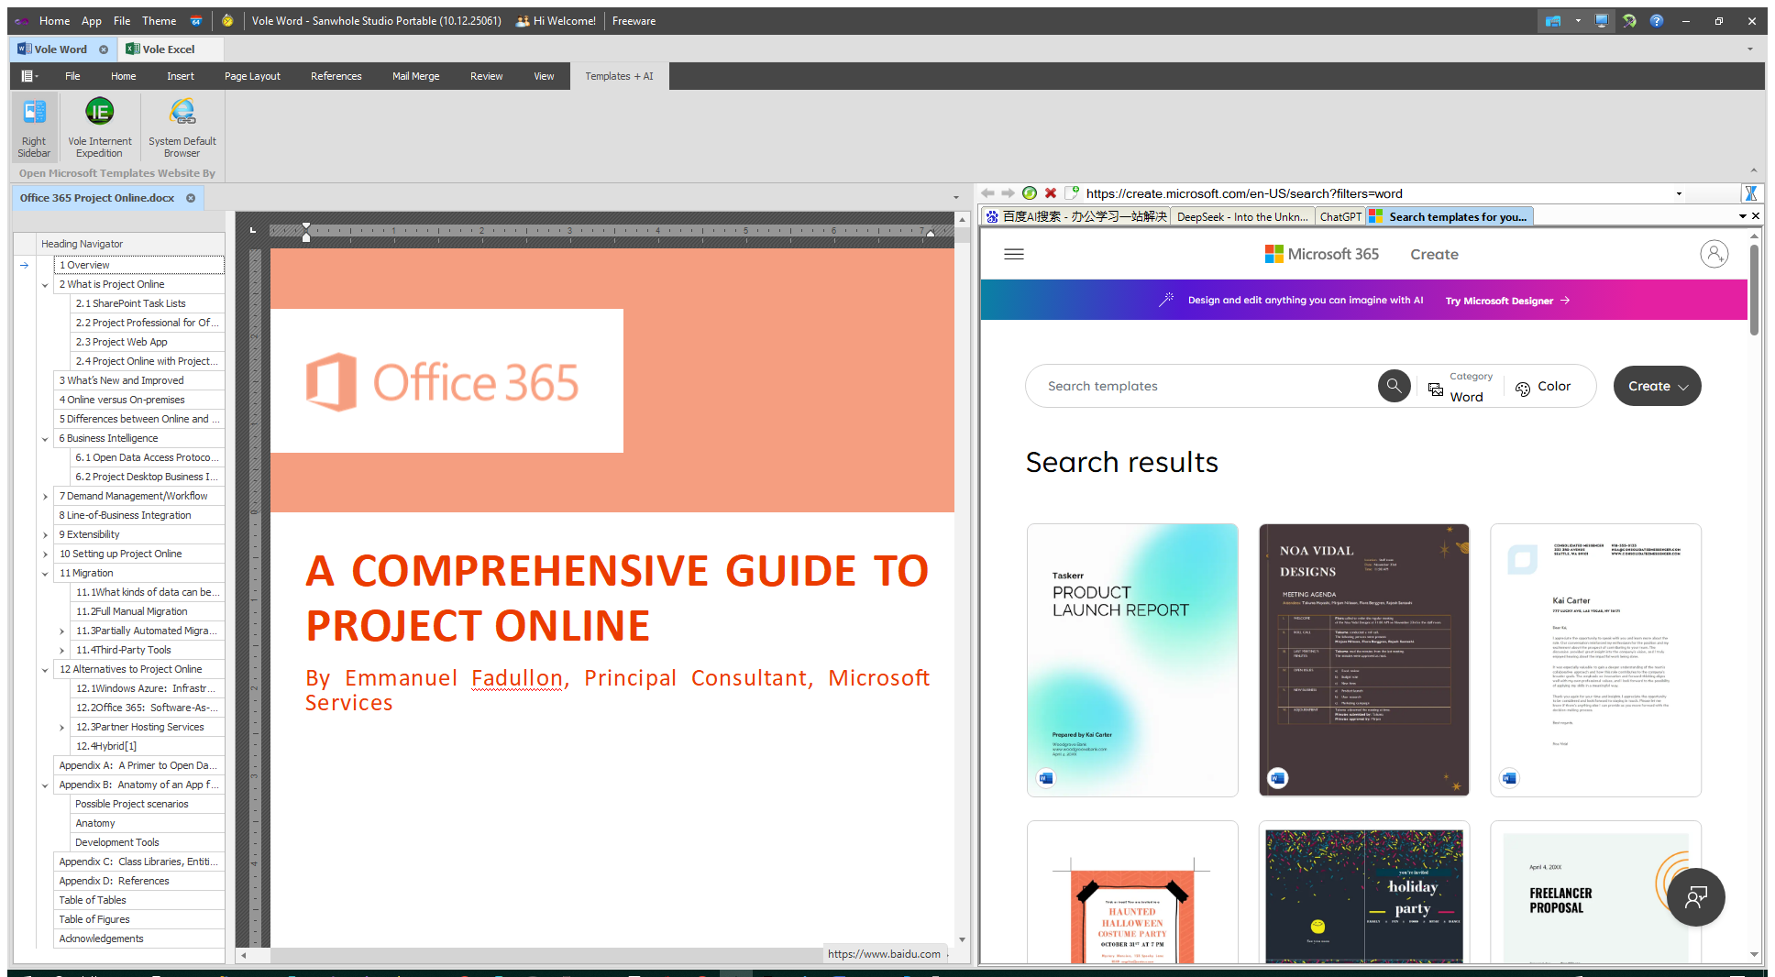1775x977 pixels.
Task: Switch to the ChatGPT browser tab
Action: point(1340,217)
